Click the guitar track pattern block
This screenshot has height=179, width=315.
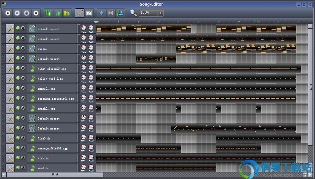tap(236, 49)
